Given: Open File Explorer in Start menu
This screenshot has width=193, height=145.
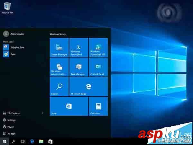Looking at the screenshot, I should [x=11, y=113].
